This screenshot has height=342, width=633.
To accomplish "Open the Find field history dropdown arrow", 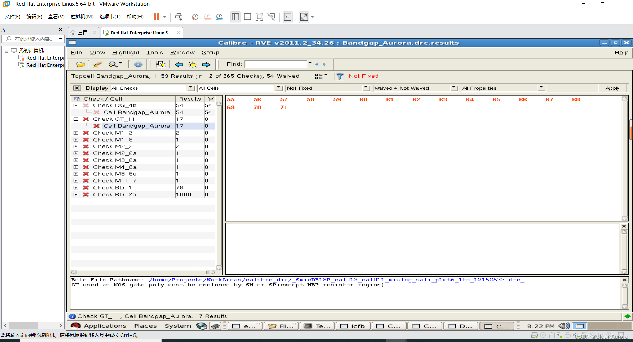I will (x=310, y=63).
